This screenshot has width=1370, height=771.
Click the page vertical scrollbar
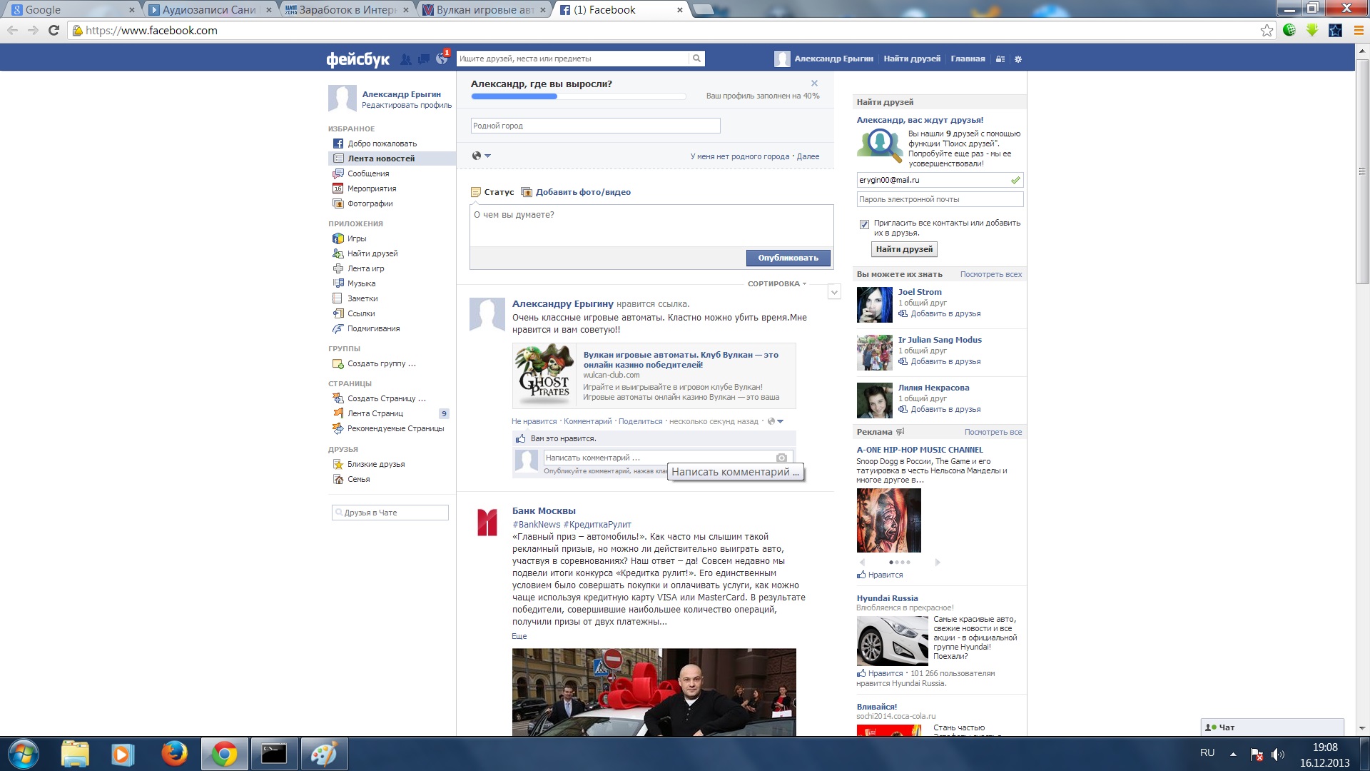pyautogui.click(x=1362, y=171)
